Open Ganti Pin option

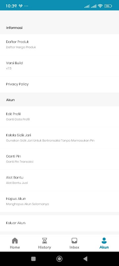pos(59,159)
